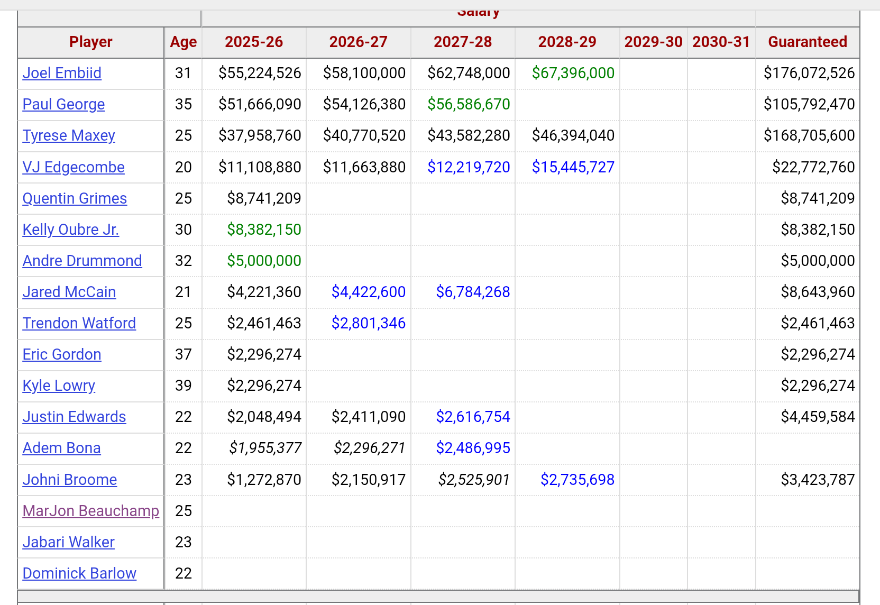Click the Andre Drummond link

pos(82,261)
